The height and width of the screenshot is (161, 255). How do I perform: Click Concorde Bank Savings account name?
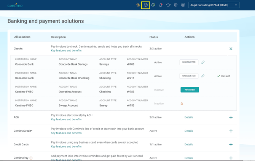(x=73, y=64)
